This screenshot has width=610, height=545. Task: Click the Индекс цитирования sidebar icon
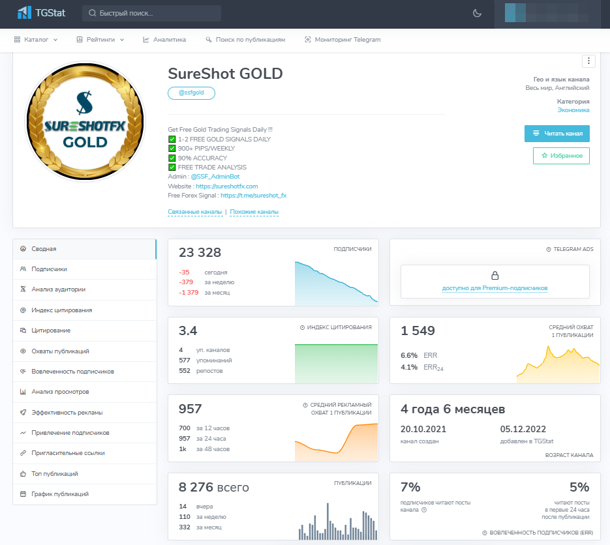tap(23, 310)
